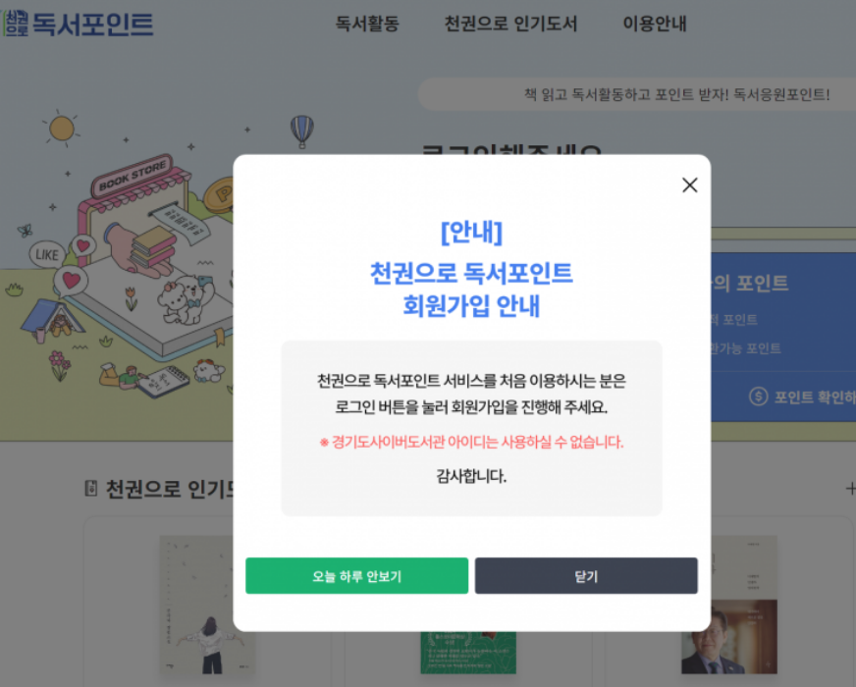Open the 이용안내 menu
856x687 pixels.
click(655, 24)
